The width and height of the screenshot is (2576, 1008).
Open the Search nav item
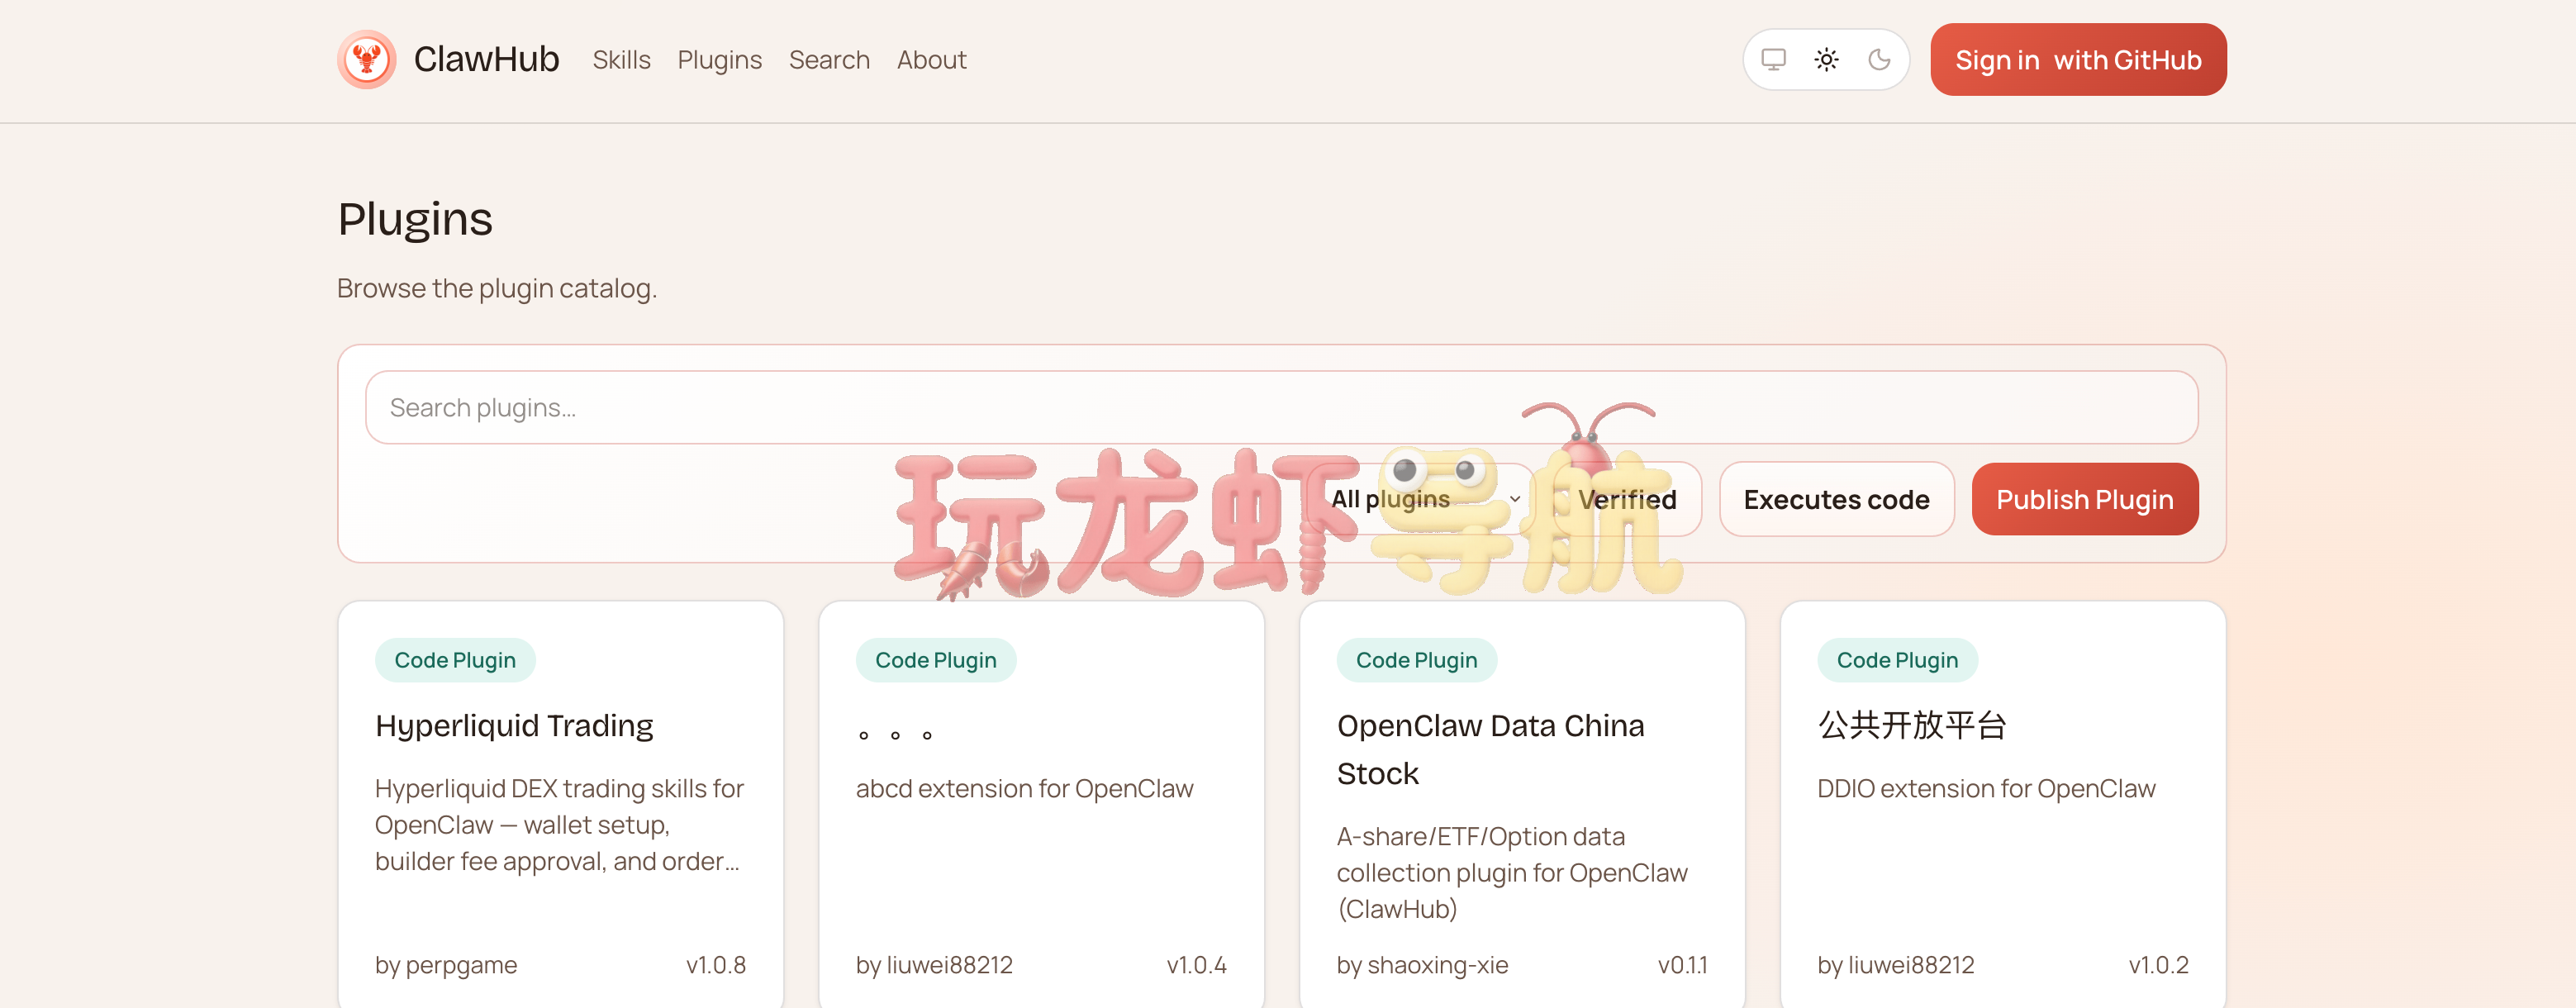click(829, 60)
